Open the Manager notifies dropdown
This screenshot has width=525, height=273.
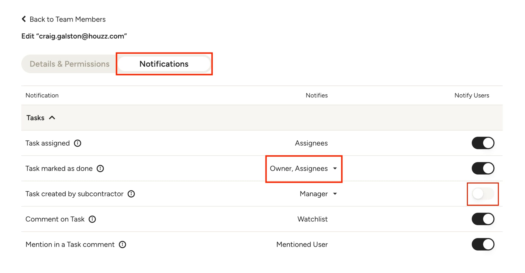click(x=318, y=194)
